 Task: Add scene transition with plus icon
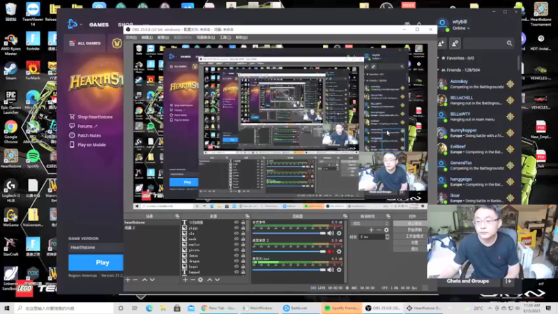[x=371, y=230]
